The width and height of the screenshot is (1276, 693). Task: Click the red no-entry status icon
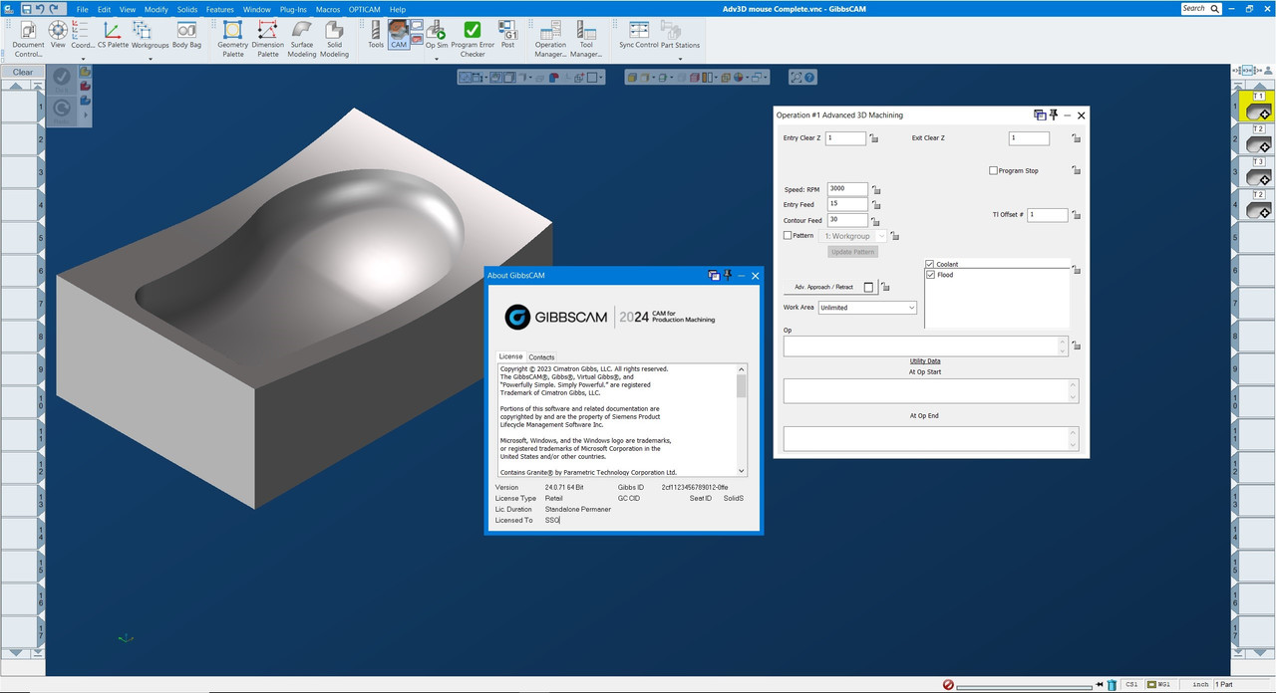948,685
